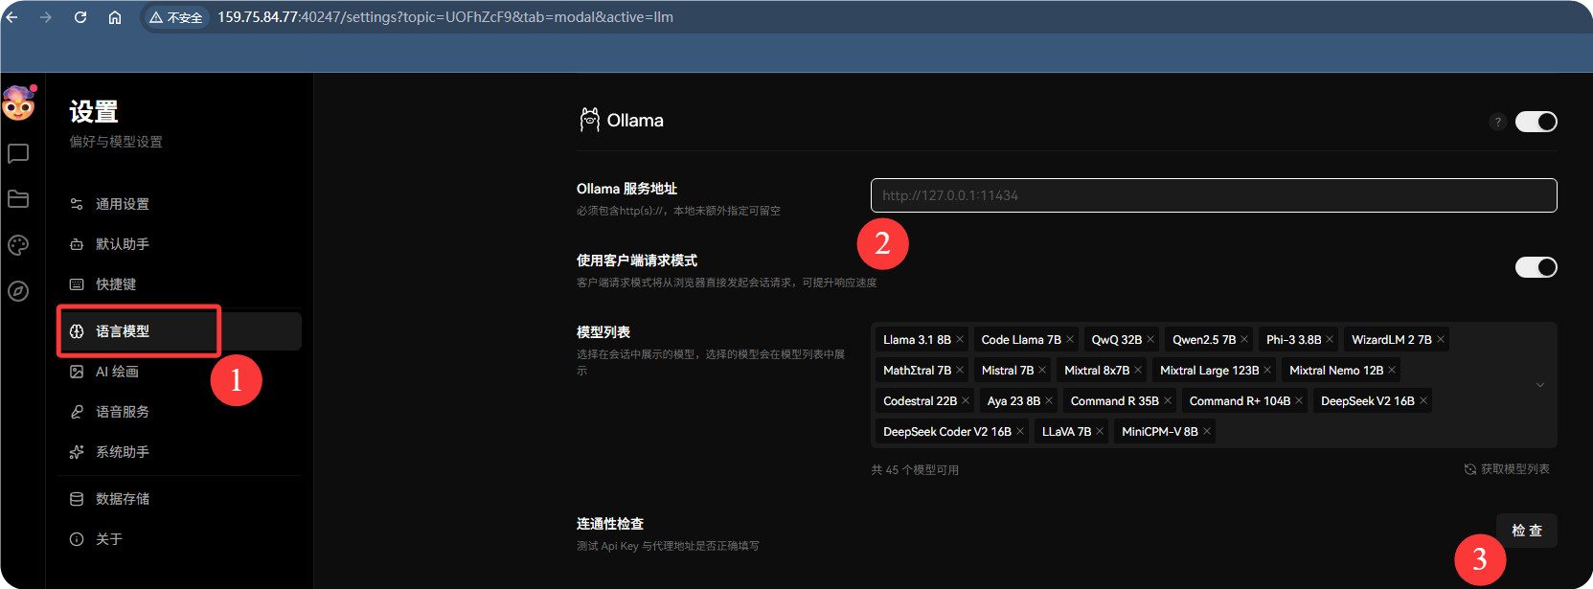
Task: Open 默认助手 settings
Action: coord(179,244)
